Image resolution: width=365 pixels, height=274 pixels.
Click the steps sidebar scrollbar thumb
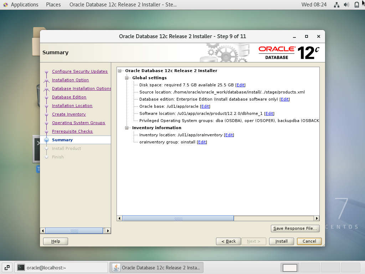74,231
